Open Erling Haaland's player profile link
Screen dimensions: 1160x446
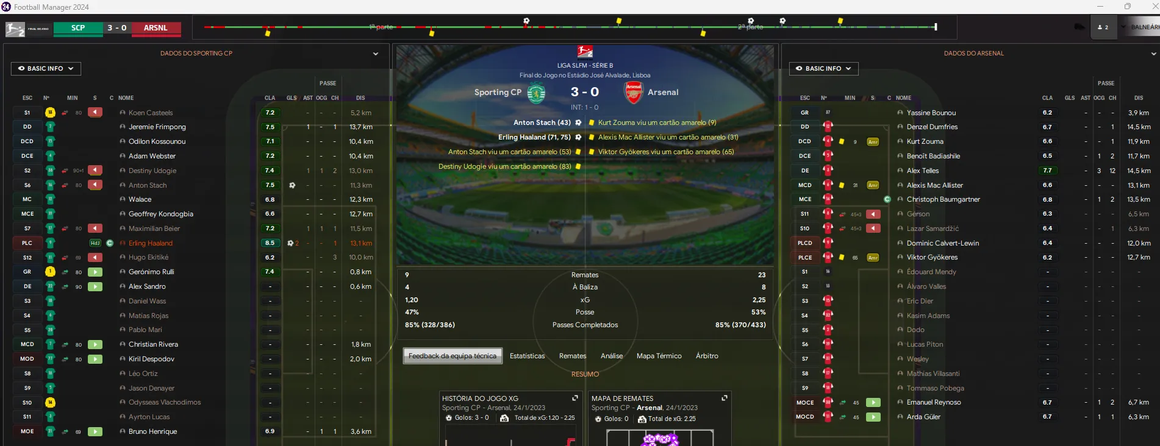point(151,243)
